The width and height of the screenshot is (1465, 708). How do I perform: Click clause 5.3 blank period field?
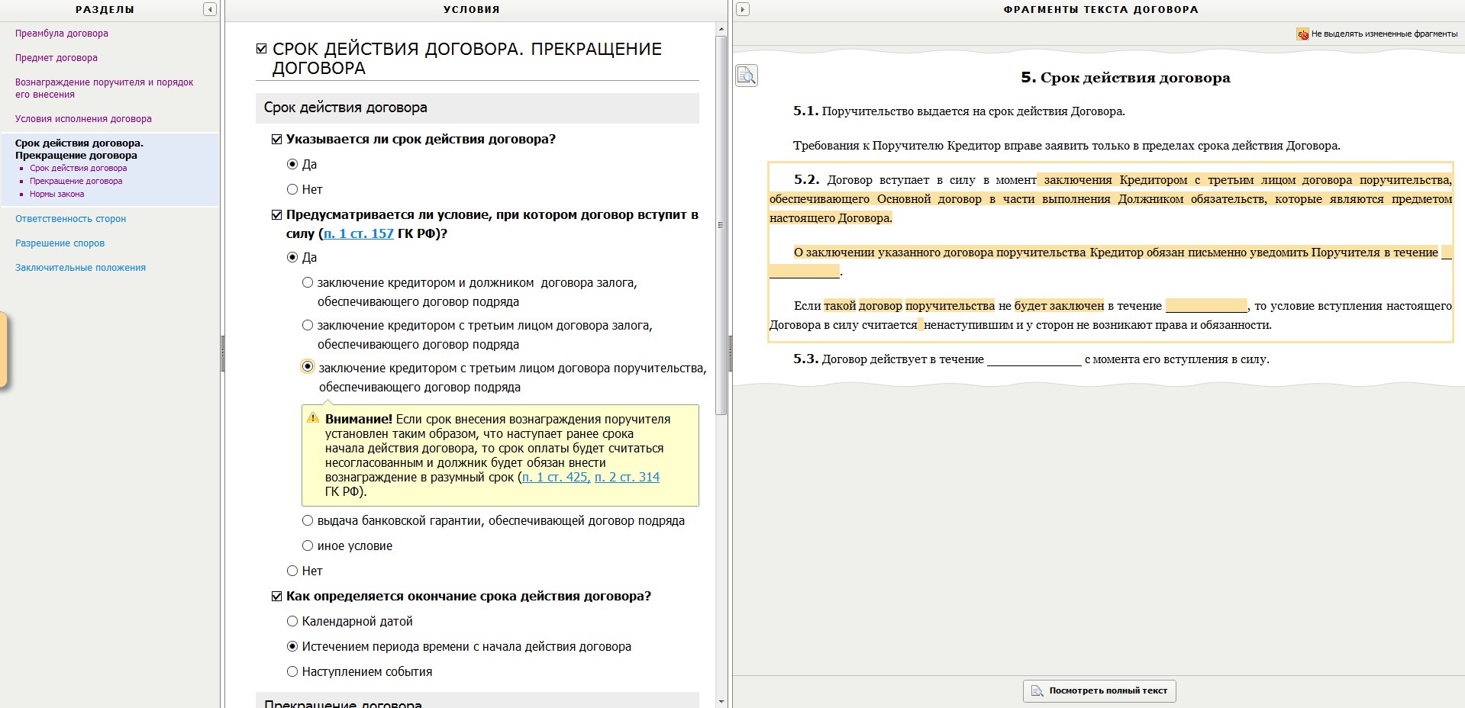[x=1034, y=360]
